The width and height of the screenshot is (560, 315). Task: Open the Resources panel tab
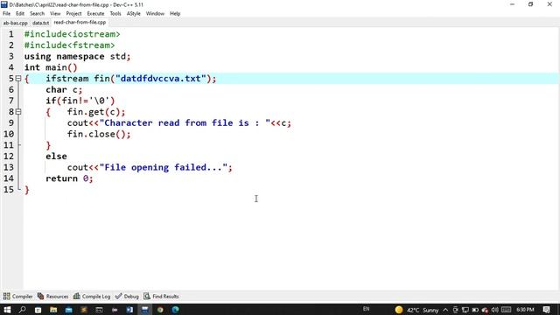(x=52, y=297)
